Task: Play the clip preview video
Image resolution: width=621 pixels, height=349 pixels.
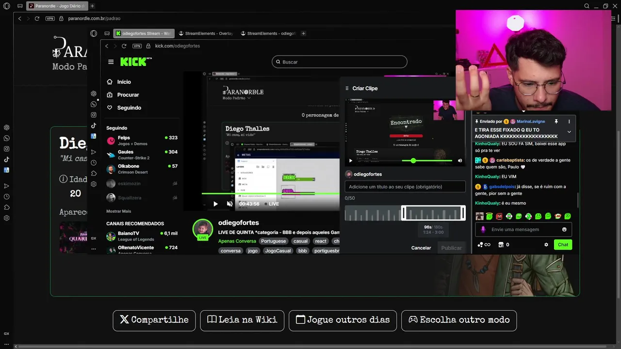Action: coord(351,160)
